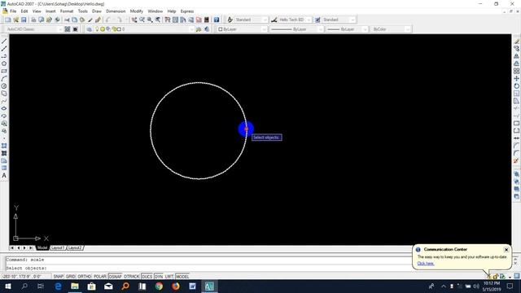Viewport: 521px width, 293px height.
Task: Click the Properties palette icon
Action: [168, 20]
